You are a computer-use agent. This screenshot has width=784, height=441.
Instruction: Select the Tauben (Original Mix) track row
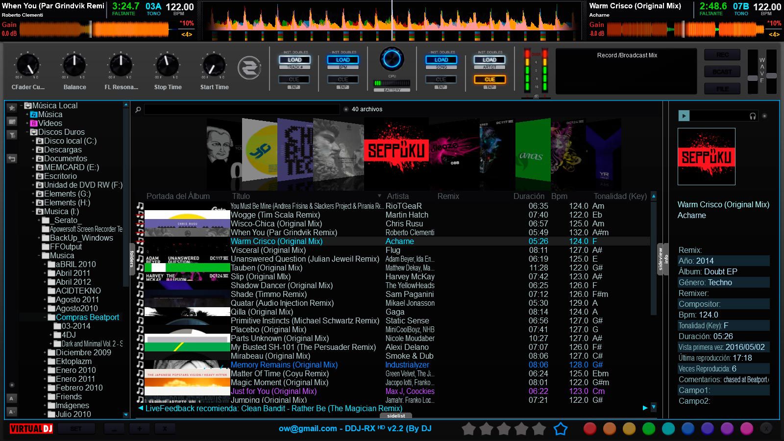[x=393, y=268]
